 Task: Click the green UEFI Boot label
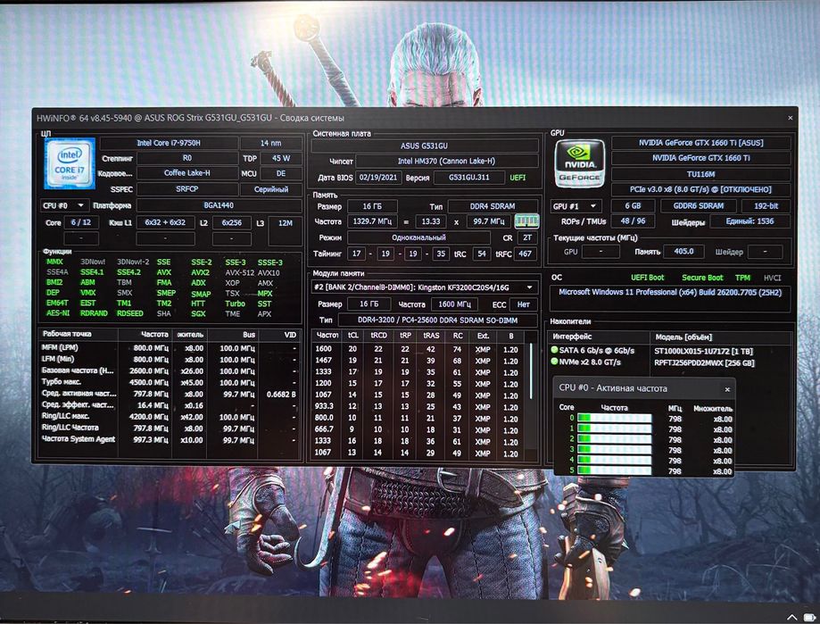647,278
